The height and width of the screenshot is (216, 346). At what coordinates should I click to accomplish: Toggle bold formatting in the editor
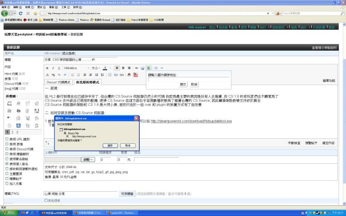pyautogui.click(x=47, y=68)
